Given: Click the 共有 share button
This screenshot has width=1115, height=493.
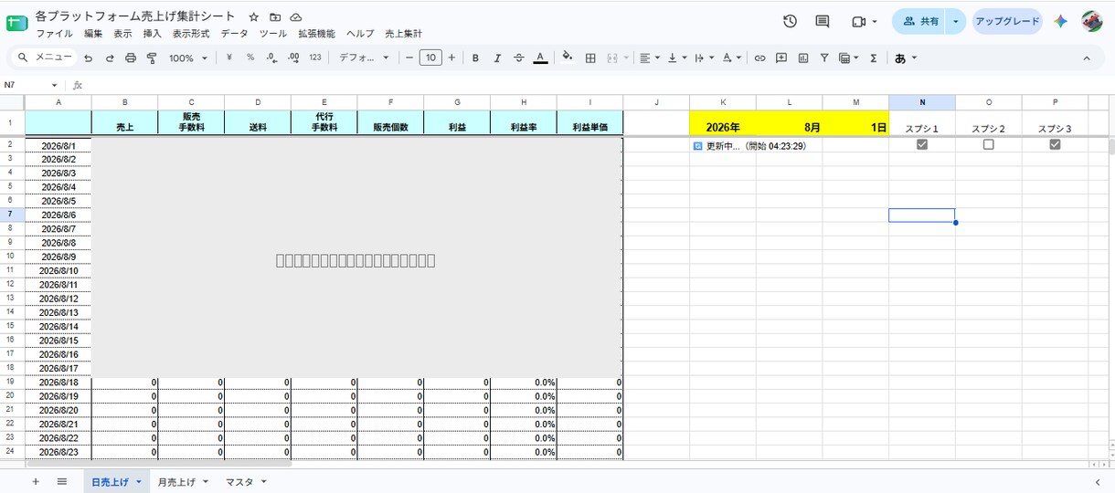Looking at the screenshot, I should point(919,21).
